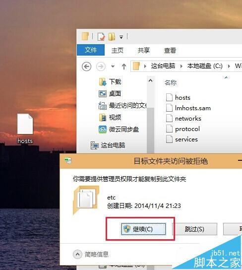Image resolution: width=242 pixels, height=270 pixels.
Task: Open the hosts file on the desktop
Action: (x=25, y=129)
